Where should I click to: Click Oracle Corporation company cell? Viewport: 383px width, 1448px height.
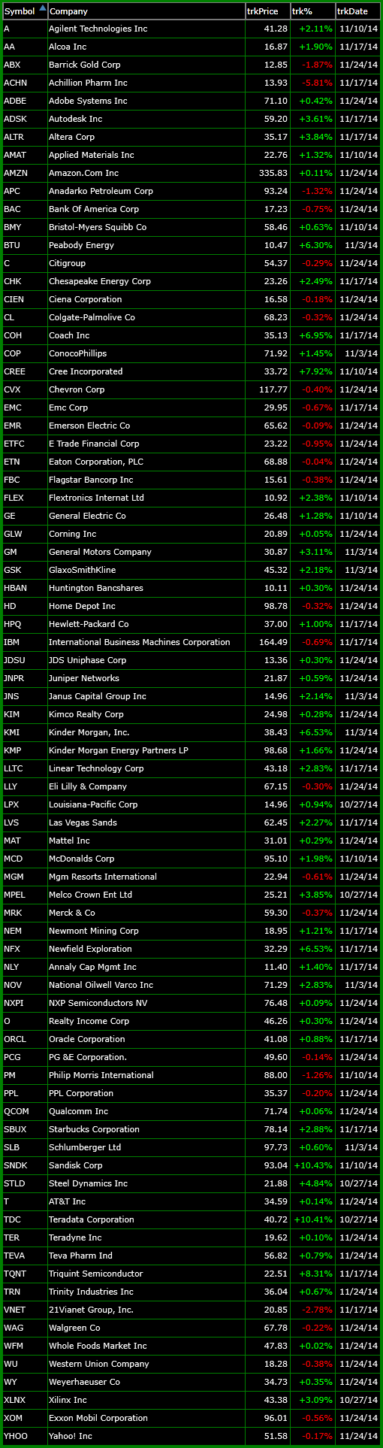click(146, 1039)
